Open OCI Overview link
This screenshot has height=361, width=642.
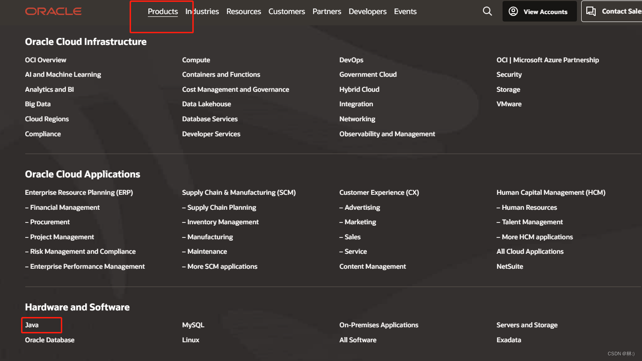45,60
